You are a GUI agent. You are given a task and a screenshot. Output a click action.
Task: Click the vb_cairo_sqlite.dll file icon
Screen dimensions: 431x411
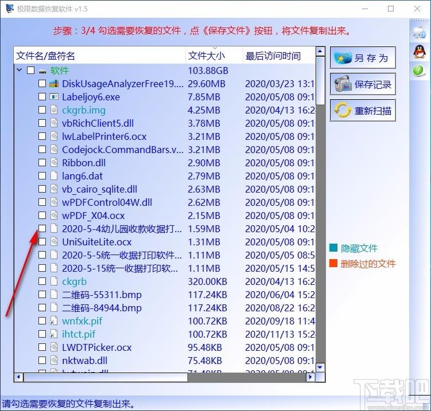(x=54, y=189)
